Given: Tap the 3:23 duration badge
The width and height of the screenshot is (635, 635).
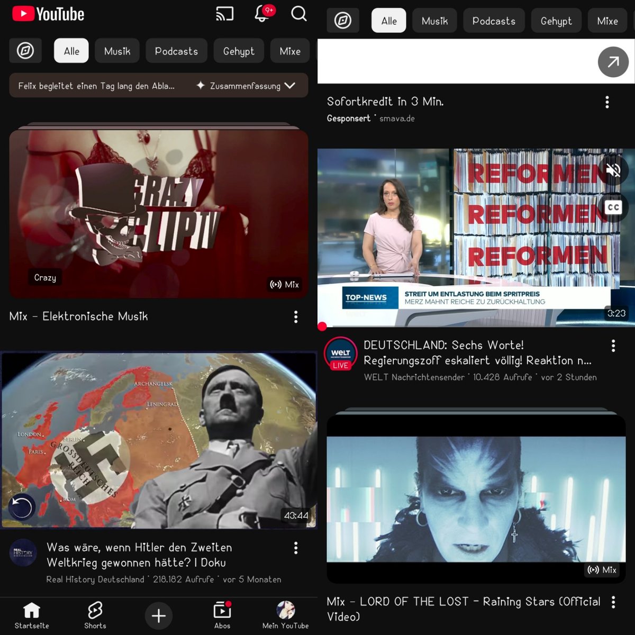Looking at the screenshot, I should (616, 313).
